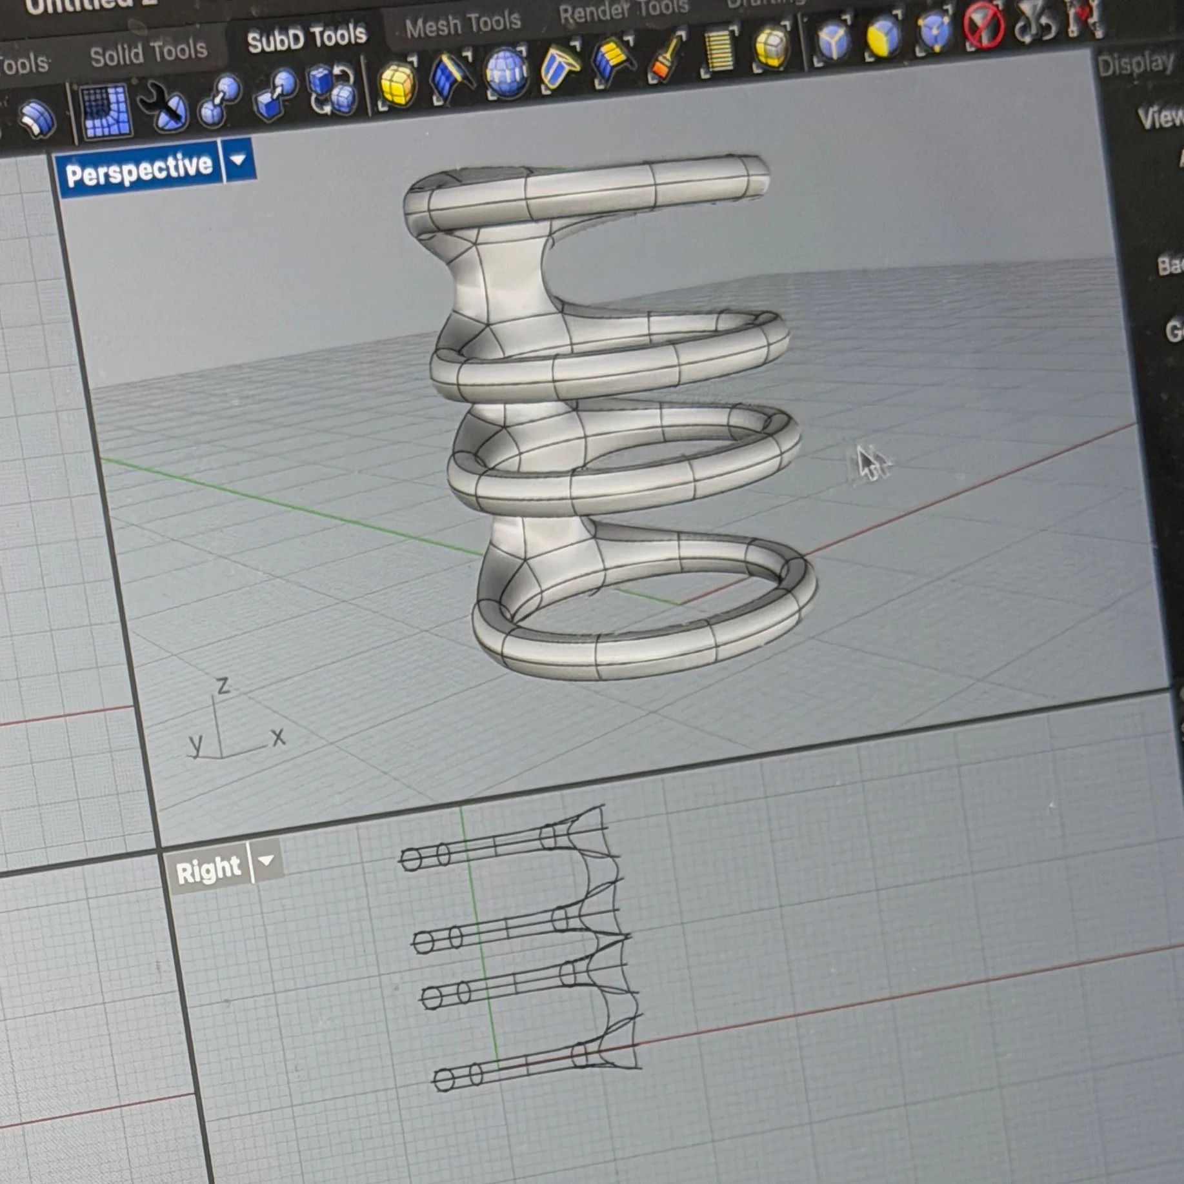Switch to the Solid Tools tab

point(148,52)
